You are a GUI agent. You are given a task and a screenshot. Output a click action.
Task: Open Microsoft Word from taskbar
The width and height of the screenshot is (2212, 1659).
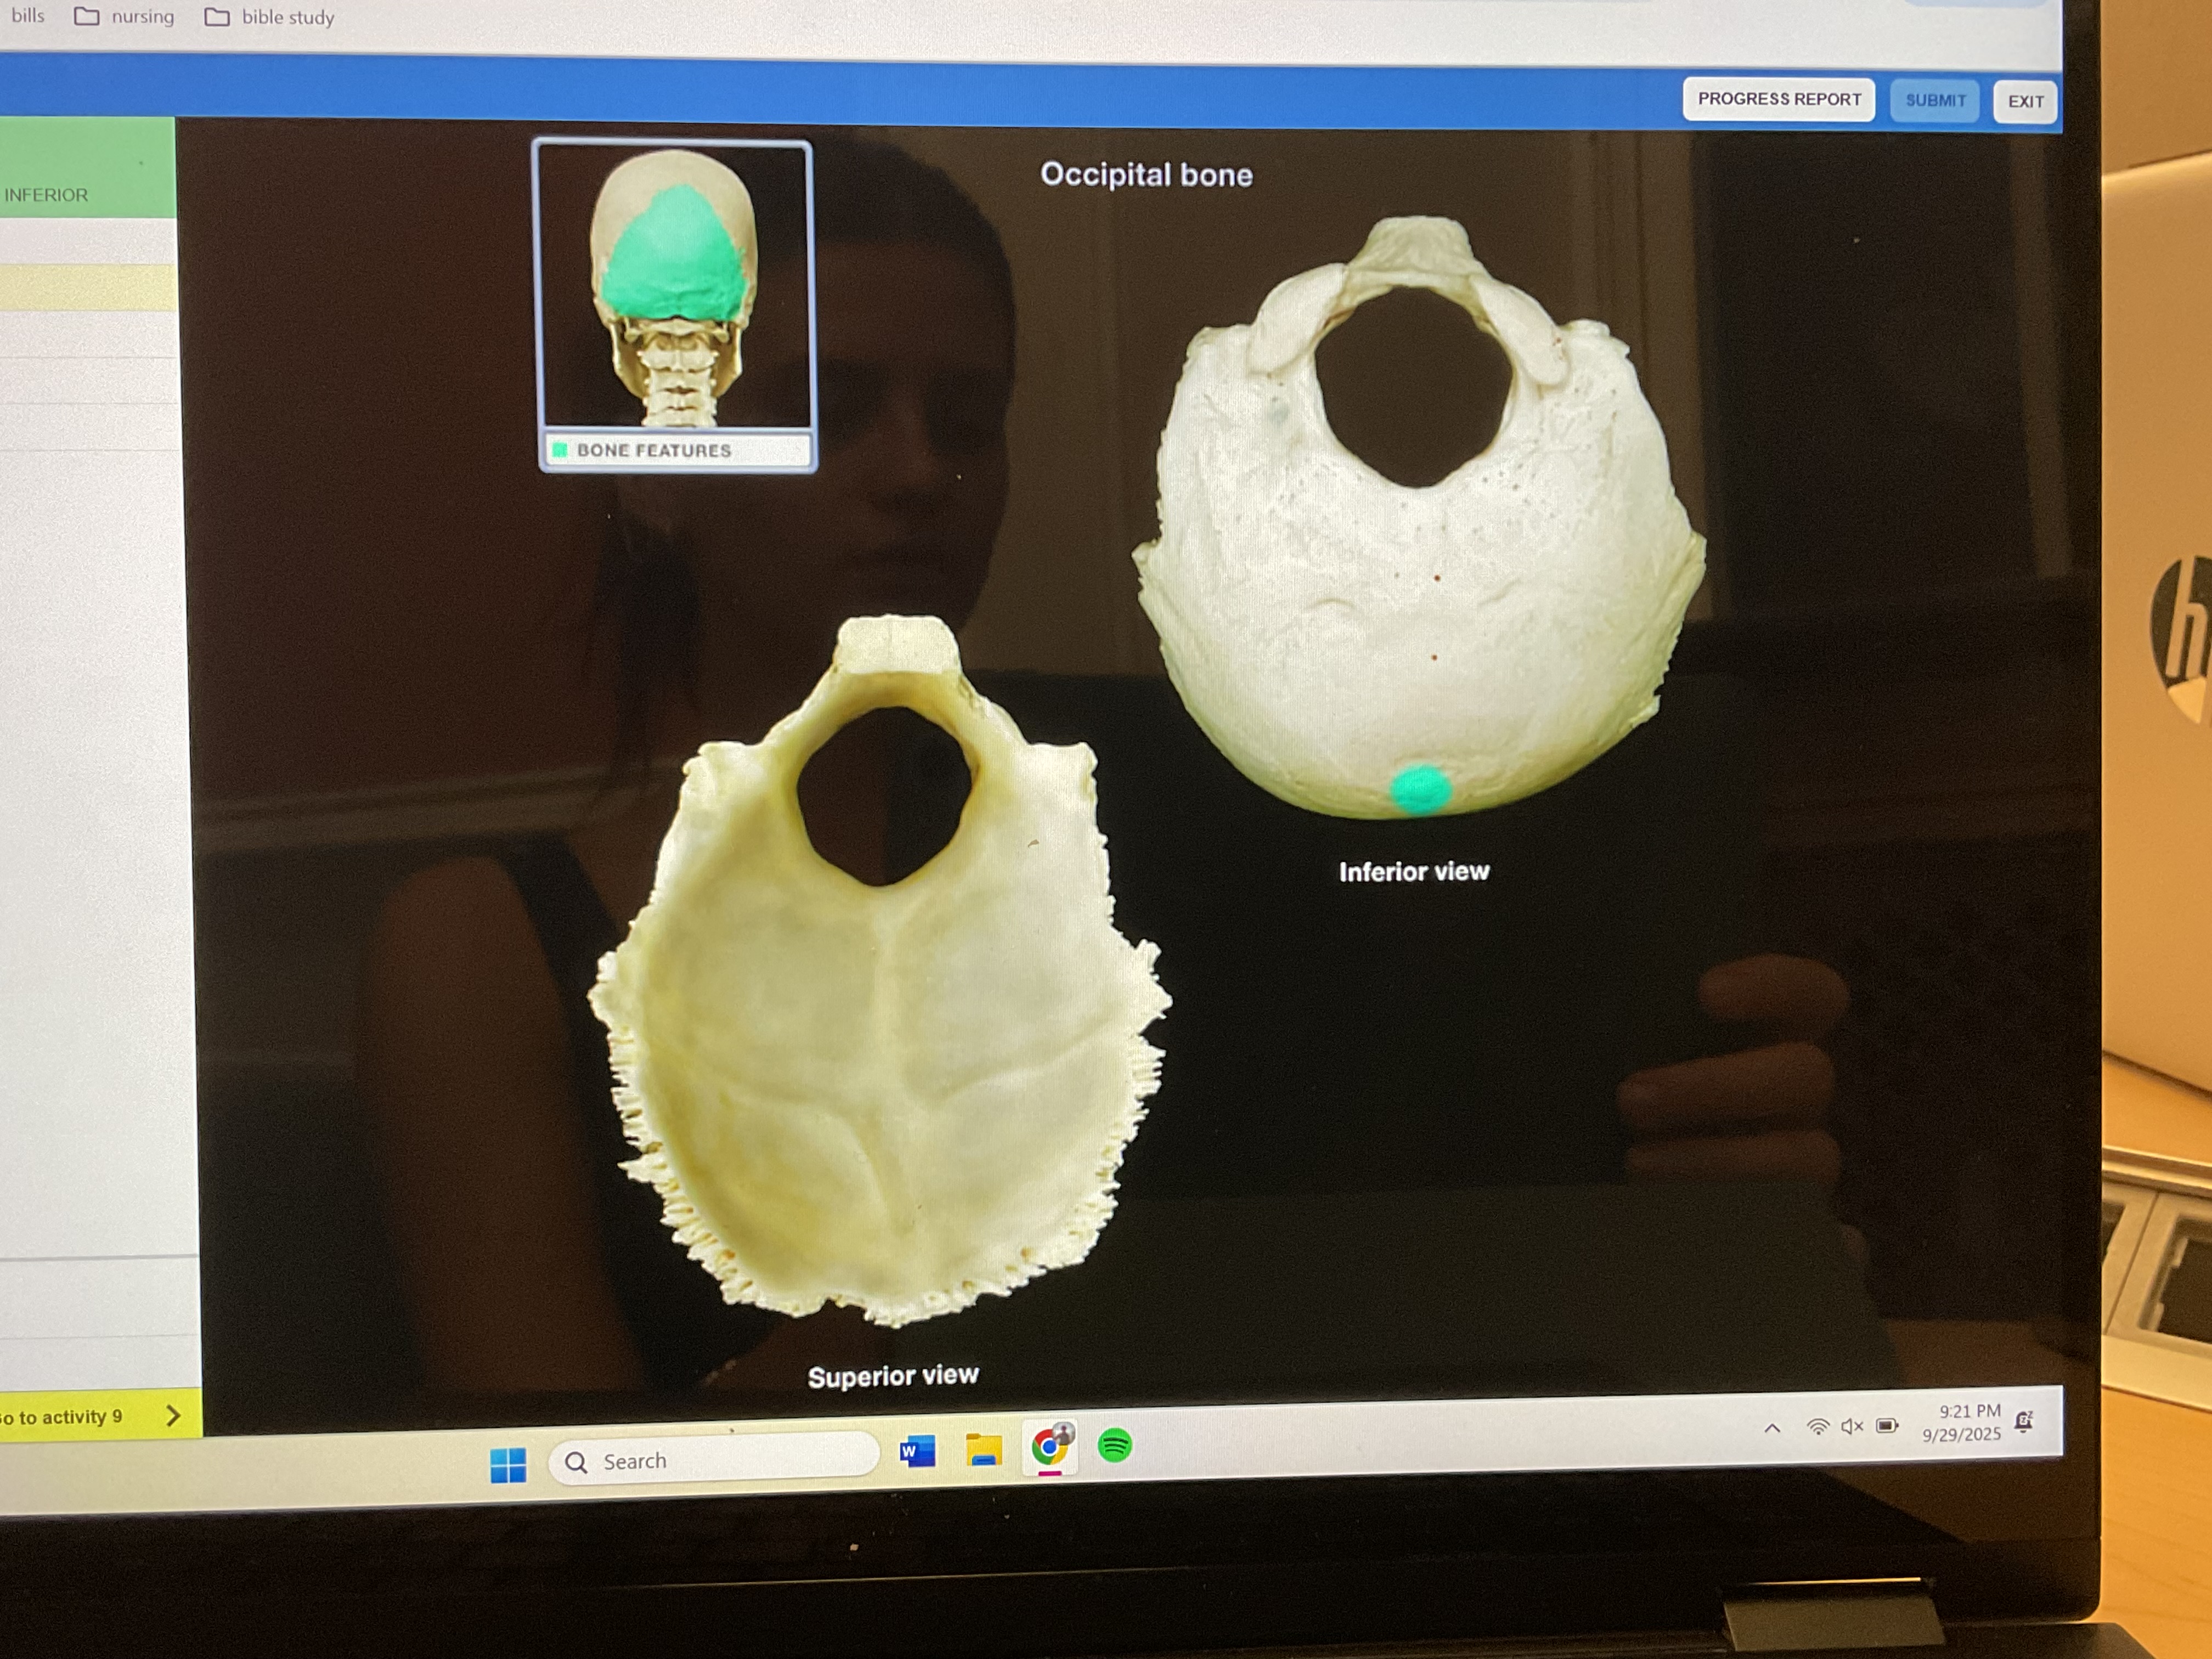917,1452
